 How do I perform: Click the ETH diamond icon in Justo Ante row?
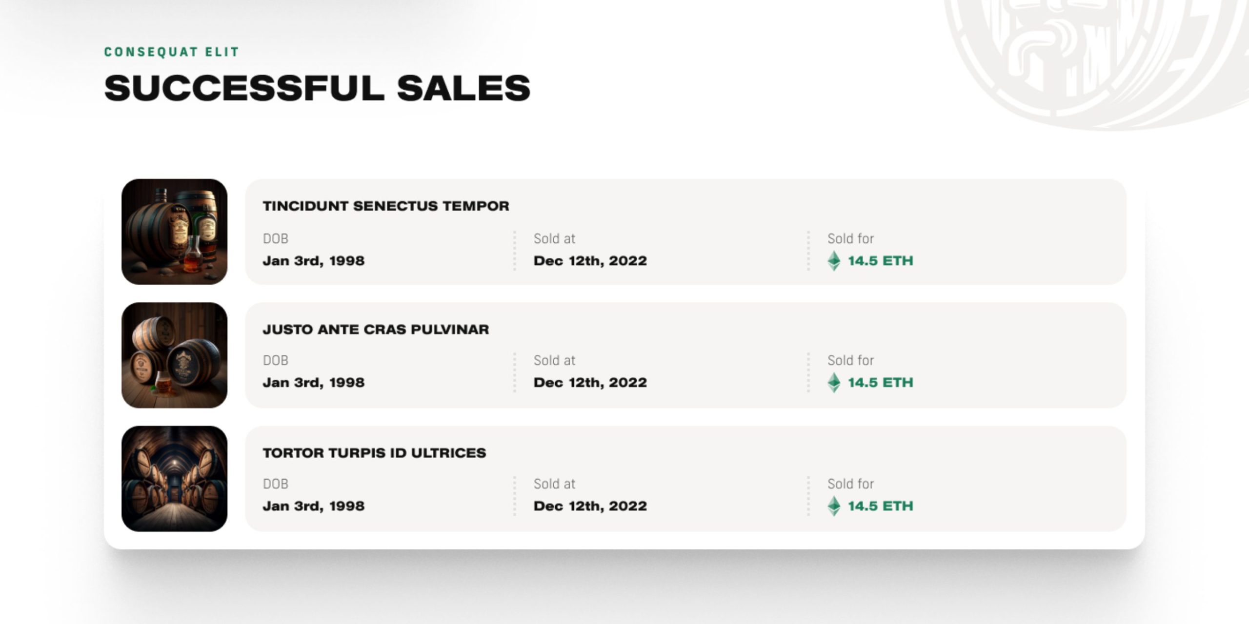[x=834, y=383]
